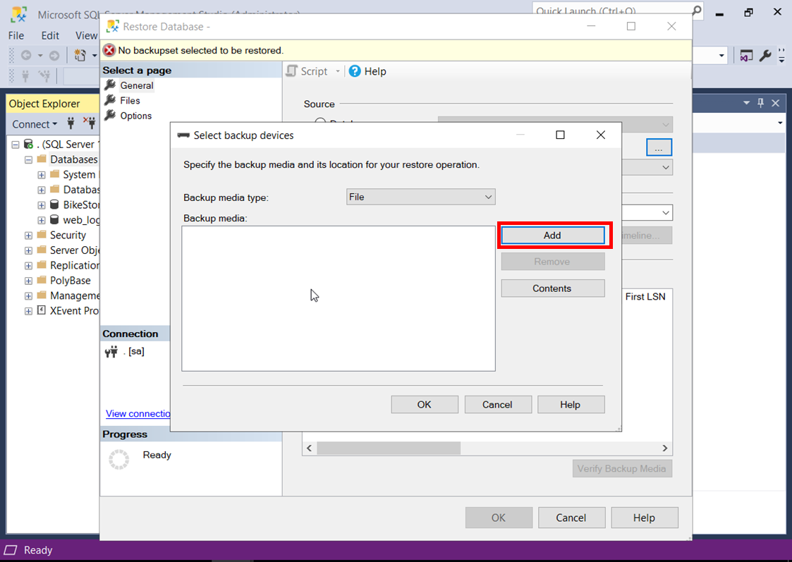Click the Navigate Backward toolbar icon
Image resolution: width=792 pixels, height=562 pixels.
point(26,56)
